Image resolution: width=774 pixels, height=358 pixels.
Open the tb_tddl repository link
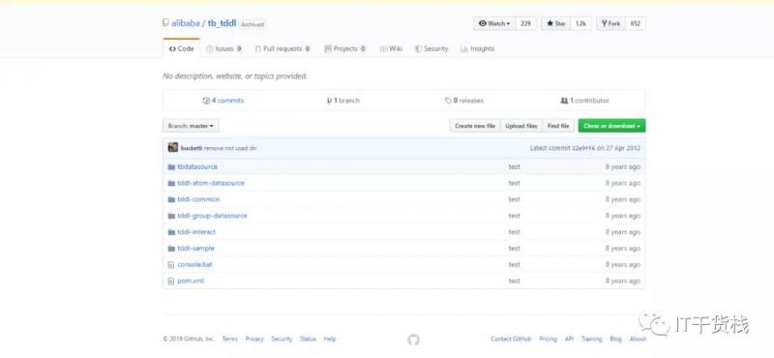(223, 23)
